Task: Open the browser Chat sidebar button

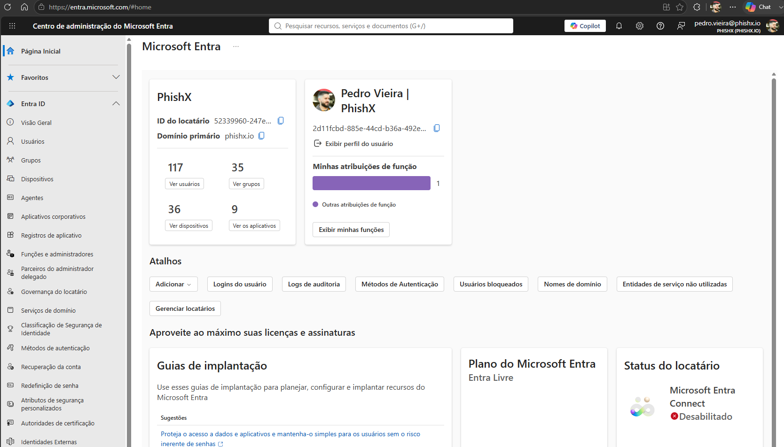Action: point(758,7)
